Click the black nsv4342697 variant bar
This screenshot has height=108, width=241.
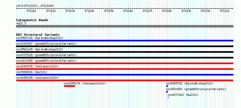pos(125,46)
